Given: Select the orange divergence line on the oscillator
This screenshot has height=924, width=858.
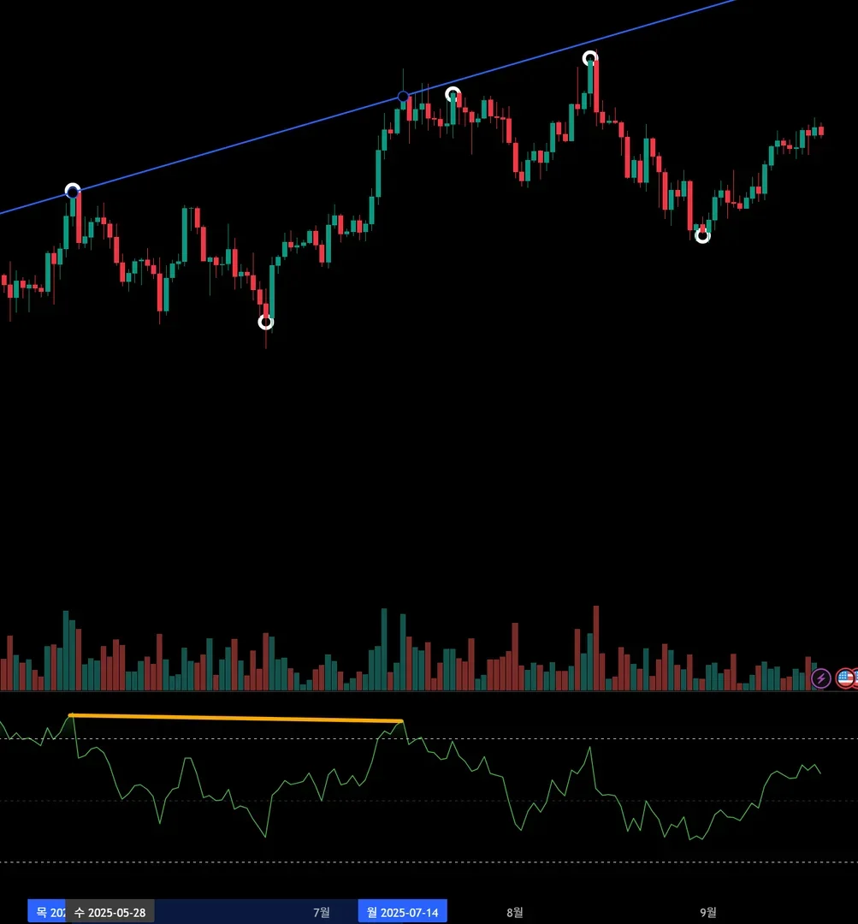Looking at the screenshot, I should [x=236, y=718].
